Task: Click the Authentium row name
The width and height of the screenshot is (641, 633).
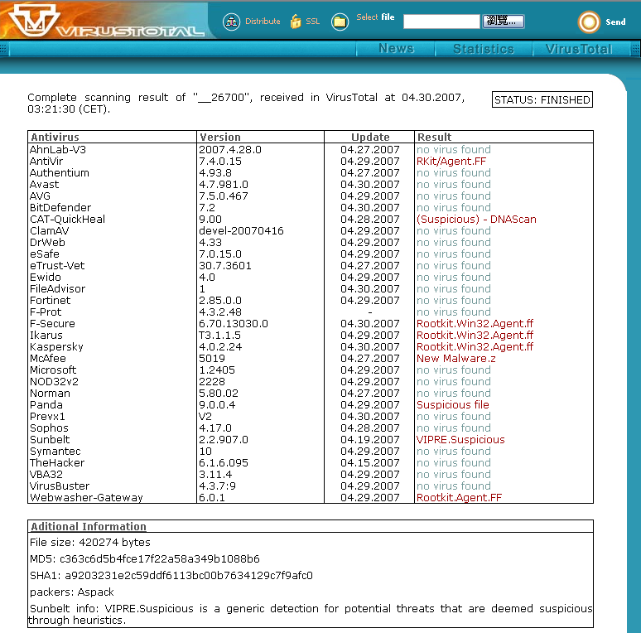Action: click(60, 173)
